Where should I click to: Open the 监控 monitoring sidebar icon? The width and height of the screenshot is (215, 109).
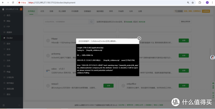(x=4, y=43)
